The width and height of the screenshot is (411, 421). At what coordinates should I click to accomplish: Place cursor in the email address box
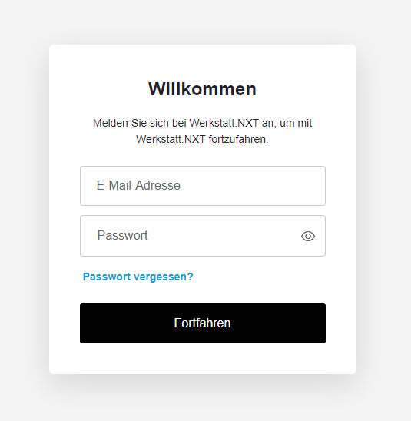pyautogui.click(x=203, y=186)
